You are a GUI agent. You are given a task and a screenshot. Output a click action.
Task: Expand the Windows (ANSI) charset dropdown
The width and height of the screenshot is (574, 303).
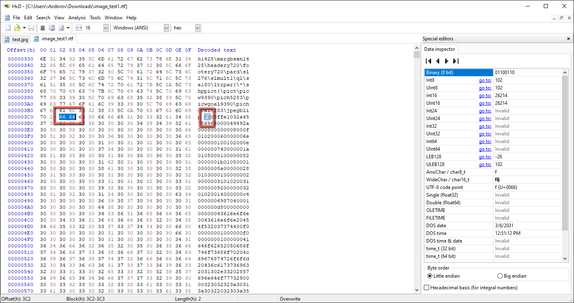(x=166, y=28)
